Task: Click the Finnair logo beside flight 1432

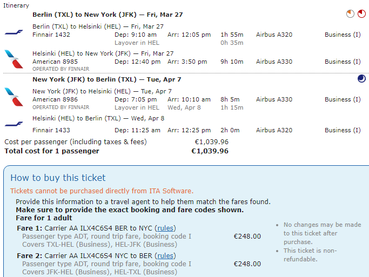Action: click(14, 32)
